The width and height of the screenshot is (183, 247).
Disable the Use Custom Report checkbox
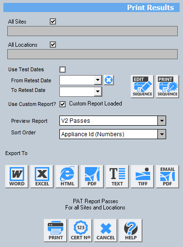(x=62, y=104)
